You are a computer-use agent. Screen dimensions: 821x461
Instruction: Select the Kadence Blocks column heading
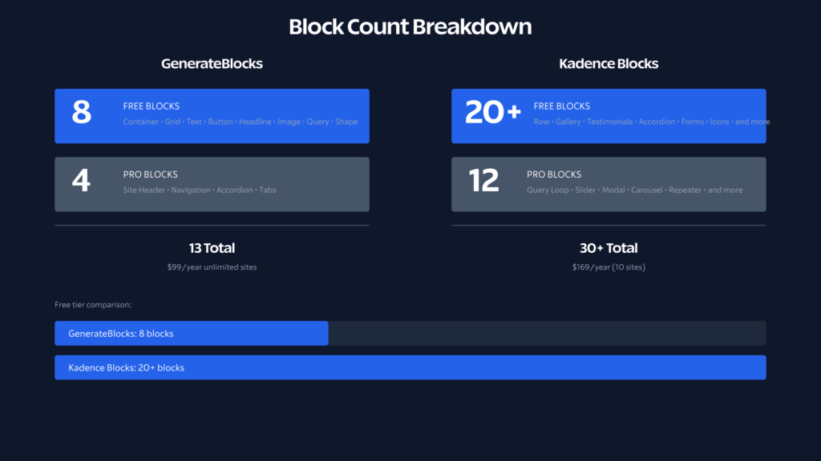coord(609,64)
